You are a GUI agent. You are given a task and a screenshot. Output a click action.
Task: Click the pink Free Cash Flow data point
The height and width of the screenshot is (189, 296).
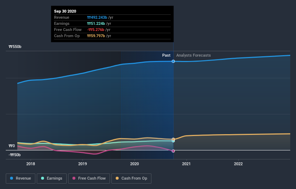point(173,151)
